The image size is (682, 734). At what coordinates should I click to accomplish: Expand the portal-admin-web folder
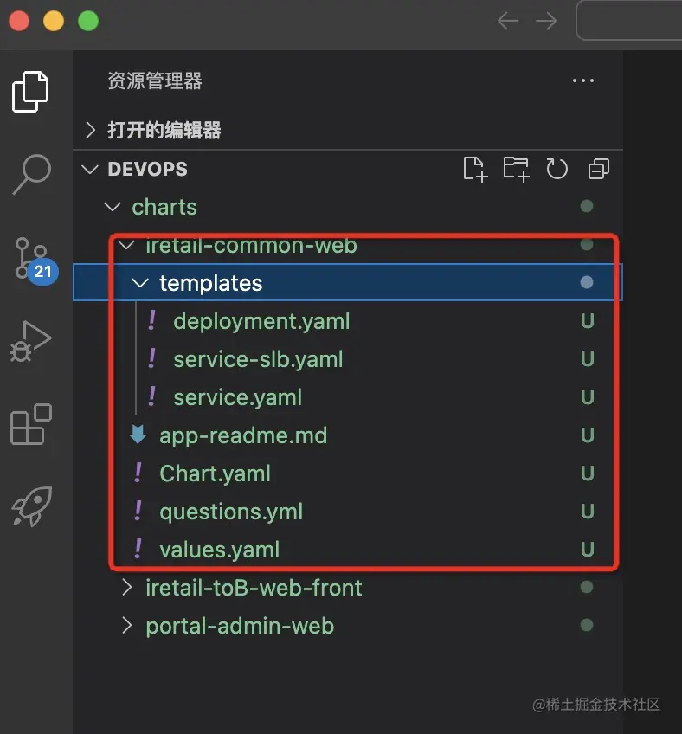[348, 626]
